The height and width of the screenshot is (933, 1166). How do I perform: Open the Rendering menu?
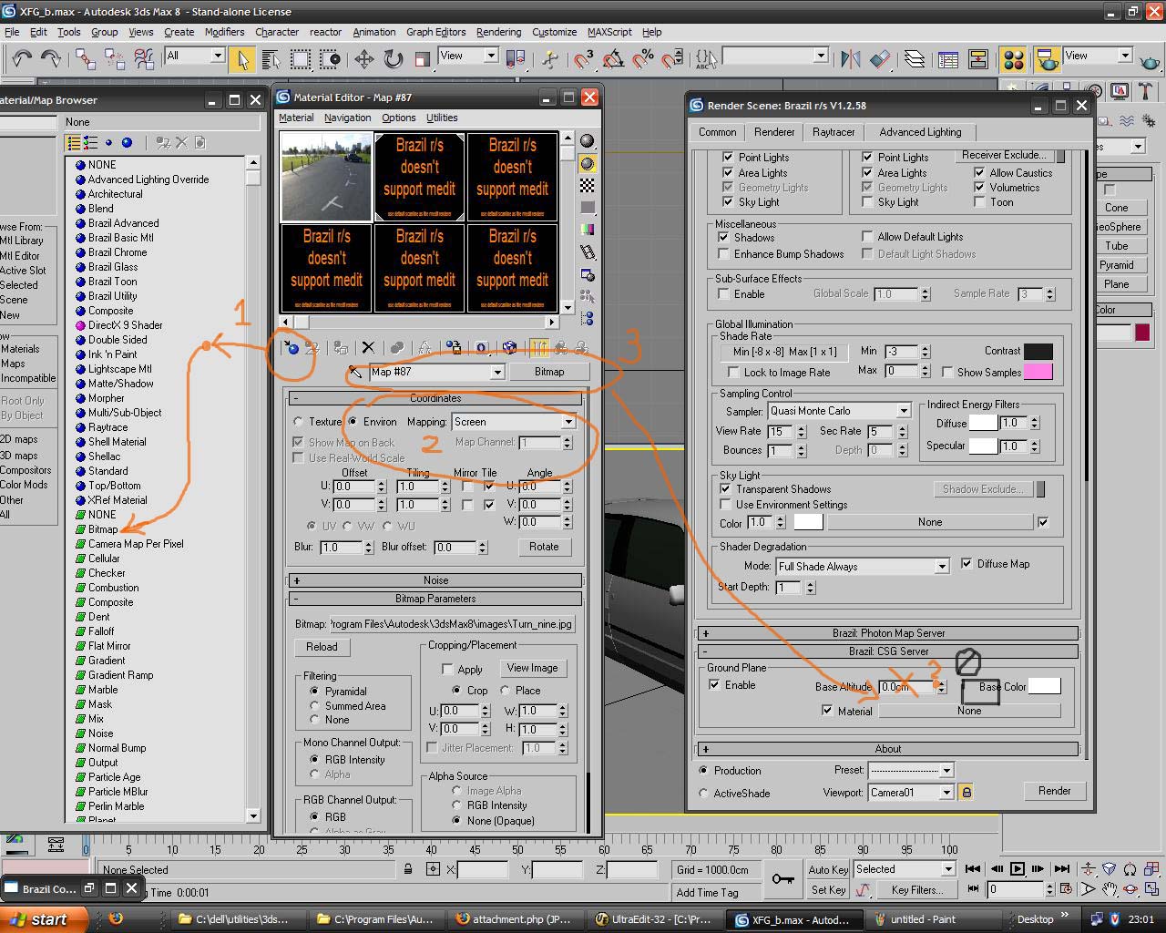498,32
